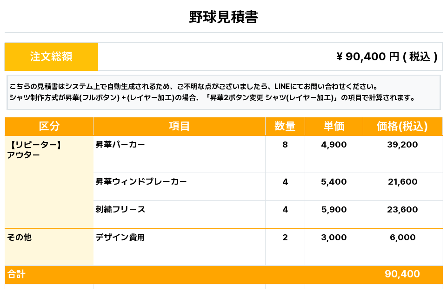
Task: Click the ¥ 90,400 円 total amount
Action: point(387,57)
